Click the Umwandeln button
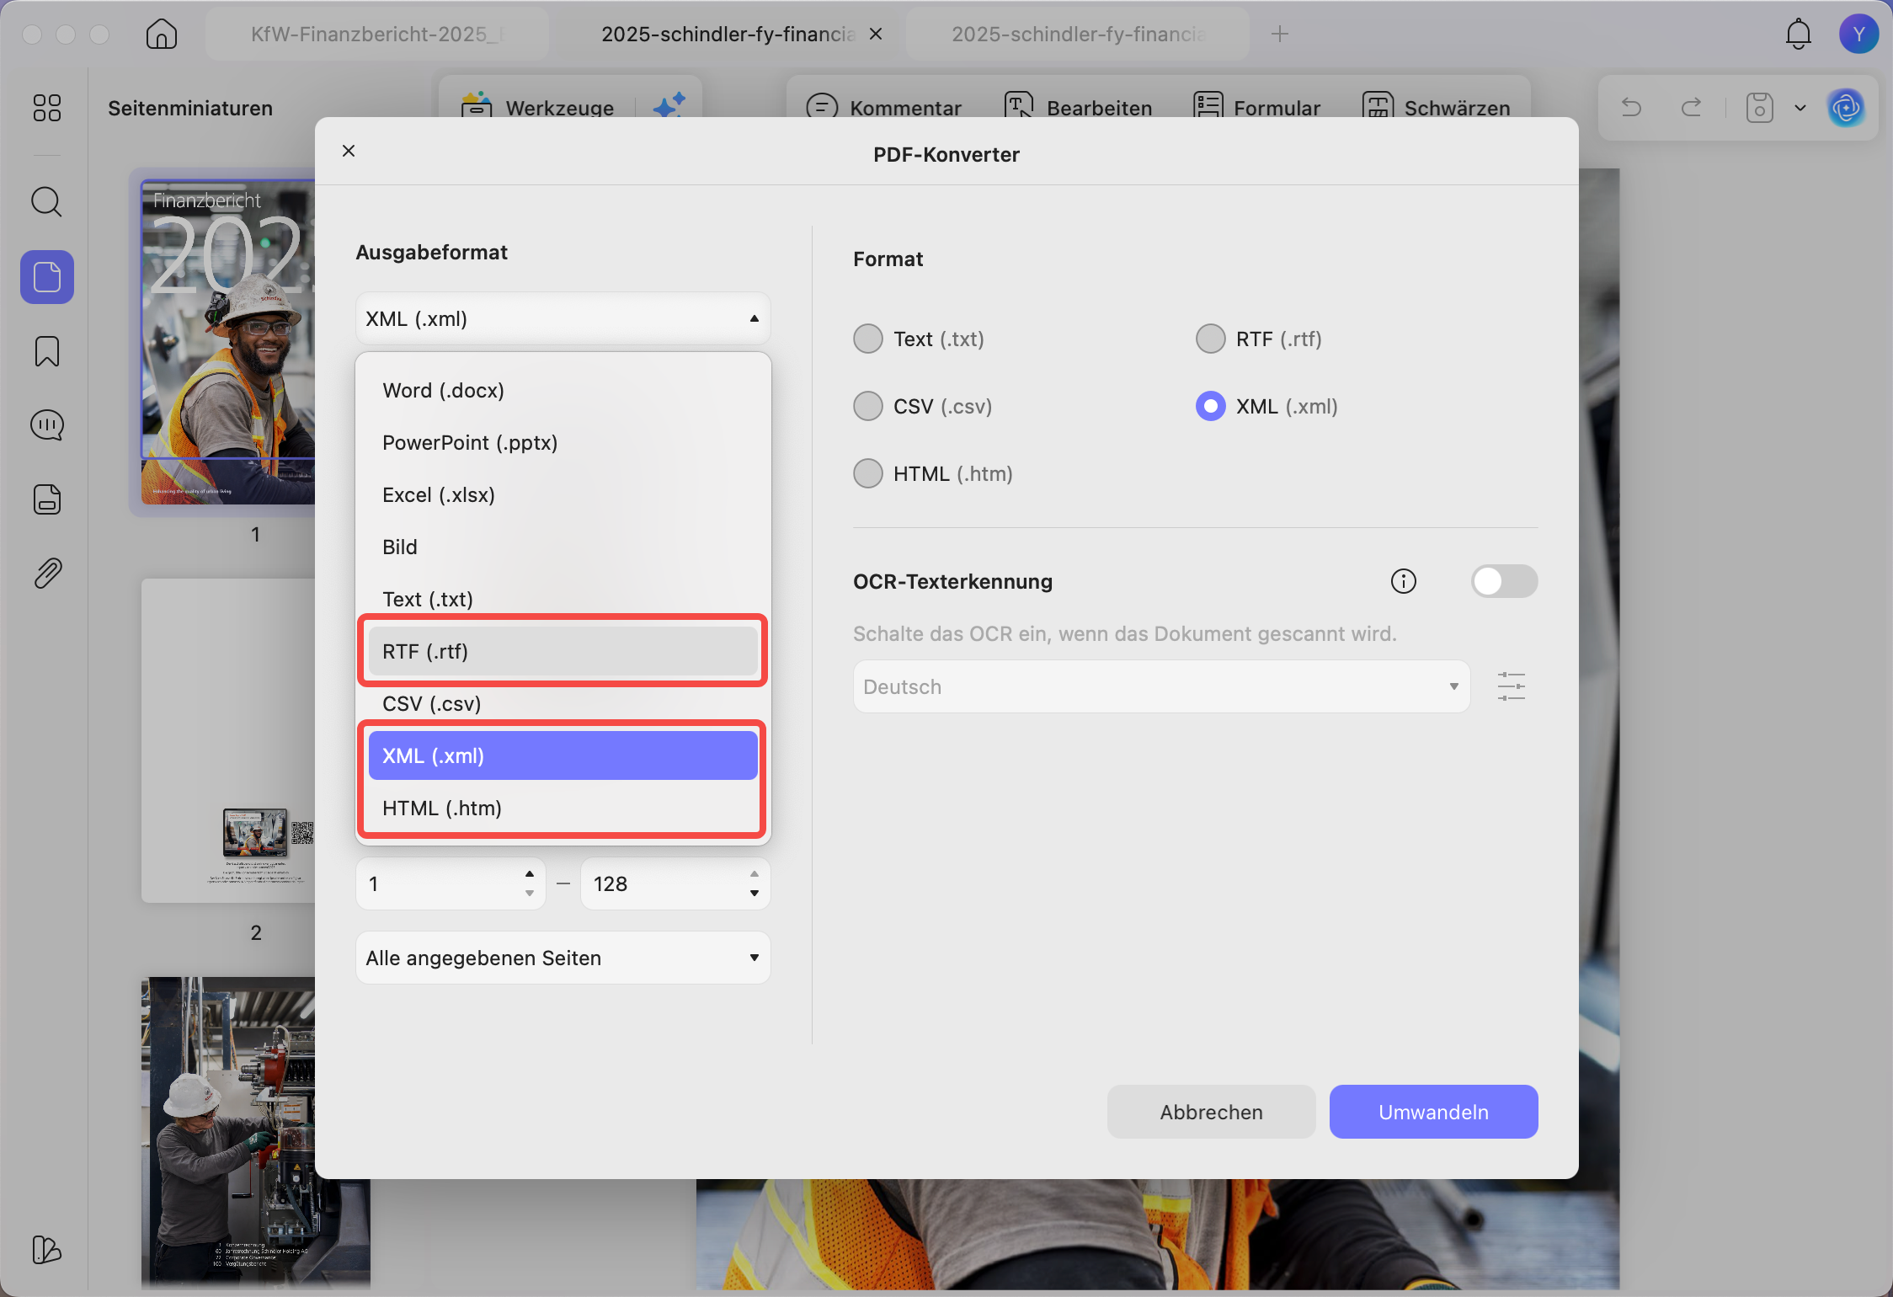Image resolution: width=1893 pixels, height=1297 pixels. tap(1433, 1112)
